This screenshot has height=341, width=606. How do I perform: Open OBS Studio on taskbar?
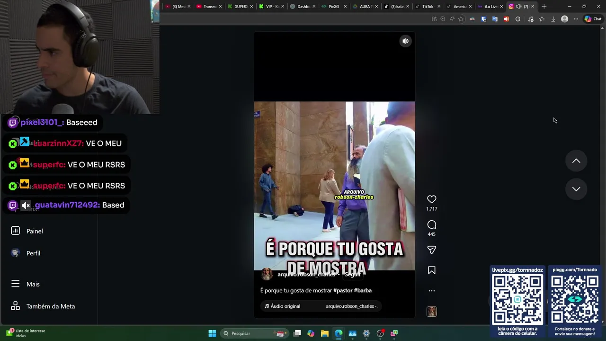point(380,333)
